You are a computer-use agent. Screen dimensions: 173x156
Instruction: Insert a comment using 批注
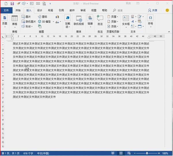100,21
